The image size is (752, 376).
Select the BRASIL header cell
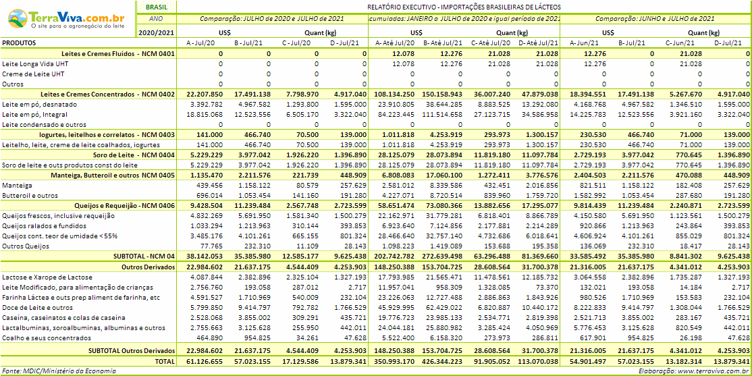click(x=157, y=7)
